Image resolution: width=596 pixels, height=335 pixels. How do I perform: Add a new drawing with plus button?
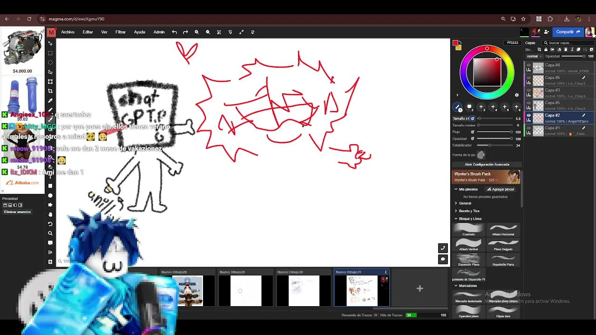(x=420, y=288)
